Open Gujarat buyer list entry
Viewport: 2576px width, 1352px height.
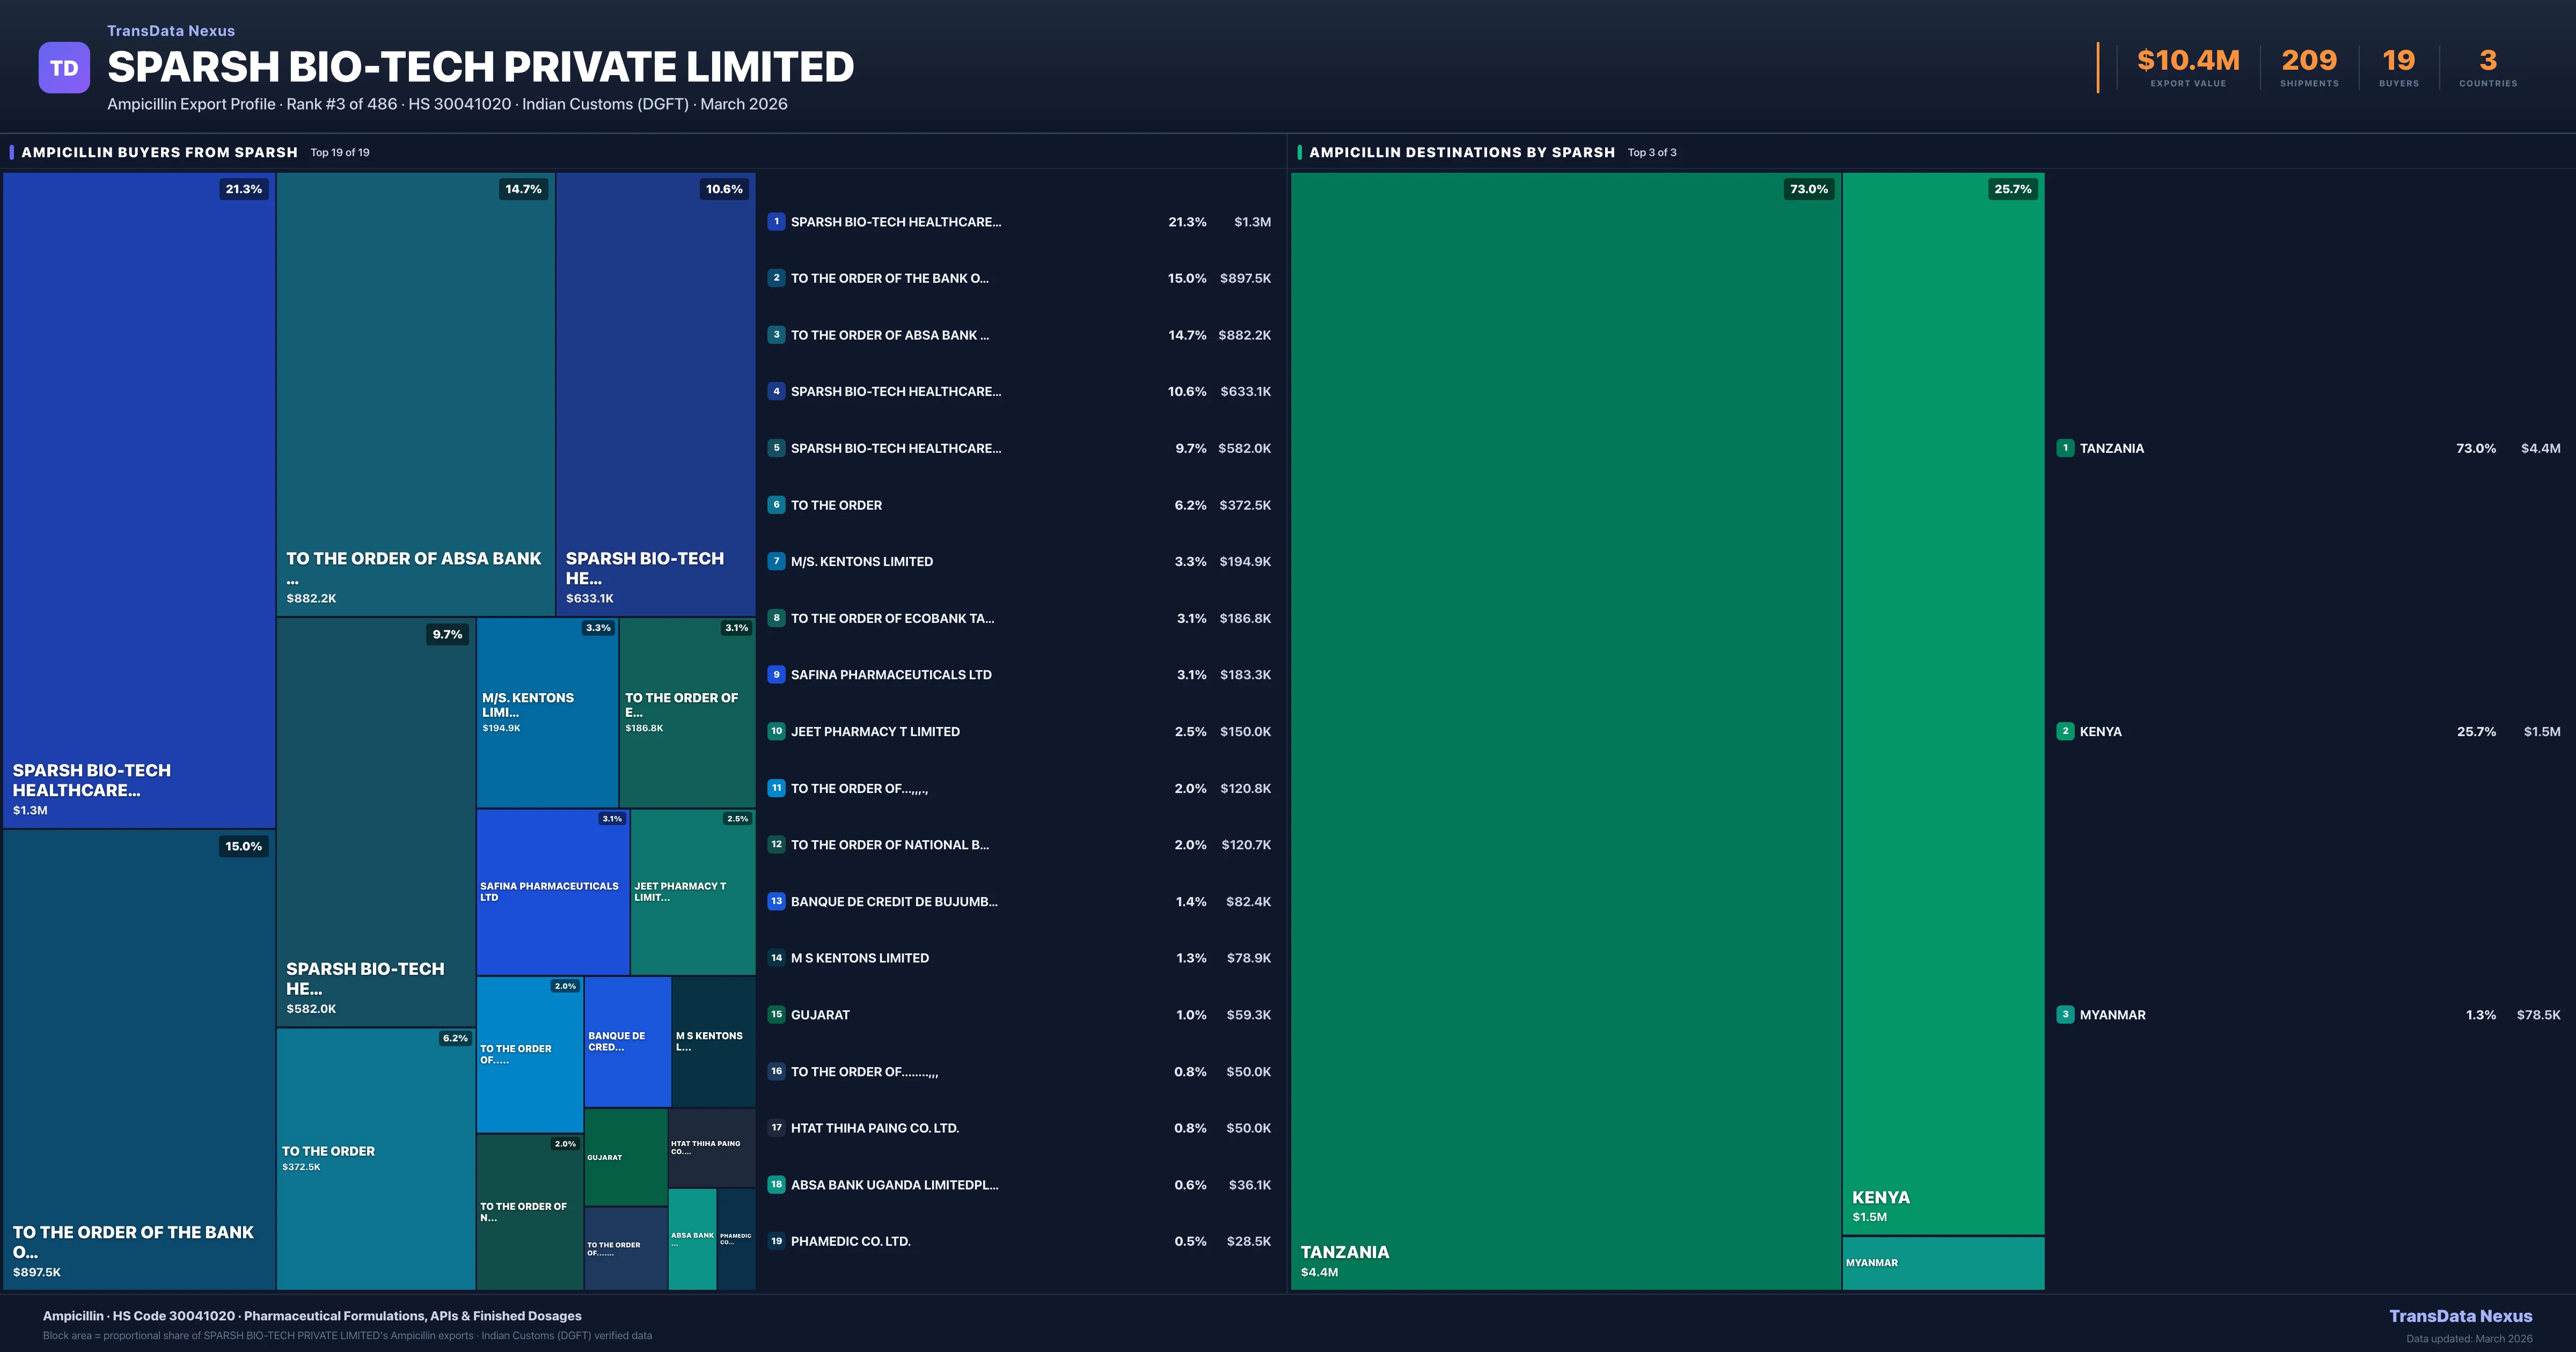click(x=820, y=1015)
